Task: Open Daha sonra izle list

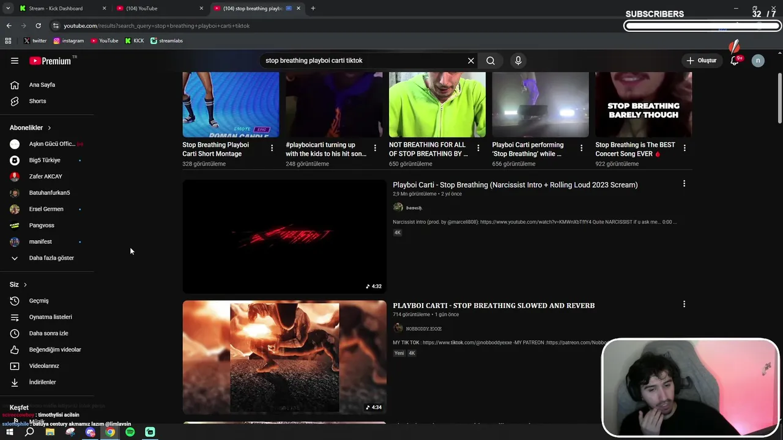Action: [47, 333]
